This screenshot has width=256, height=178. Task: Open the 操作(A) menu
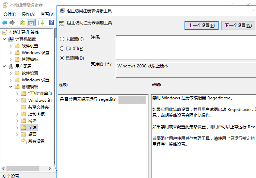29,14
